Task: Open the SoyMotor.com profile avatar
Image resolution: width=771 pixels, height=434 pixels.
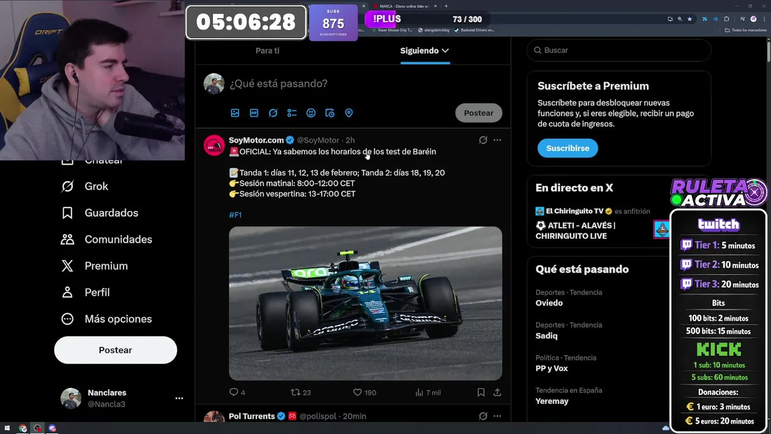Action: coord(214,145)
